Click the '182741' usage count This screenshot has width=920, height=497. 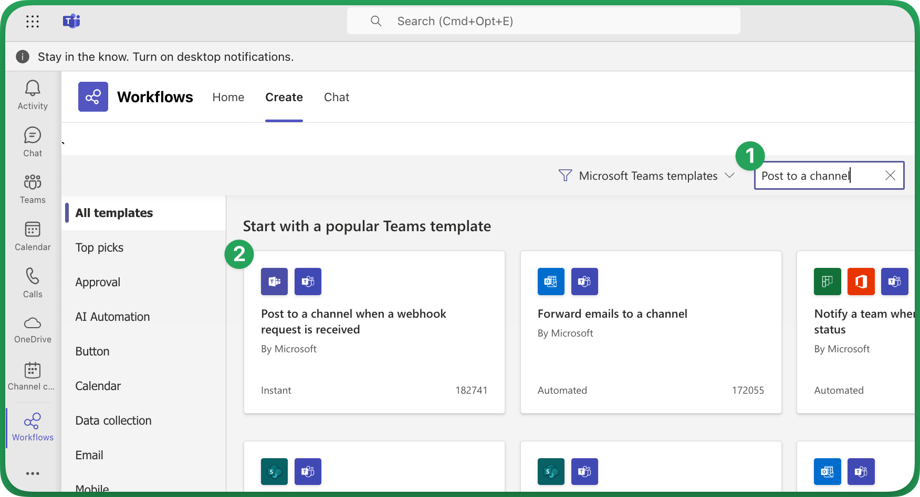pos(471,390)
